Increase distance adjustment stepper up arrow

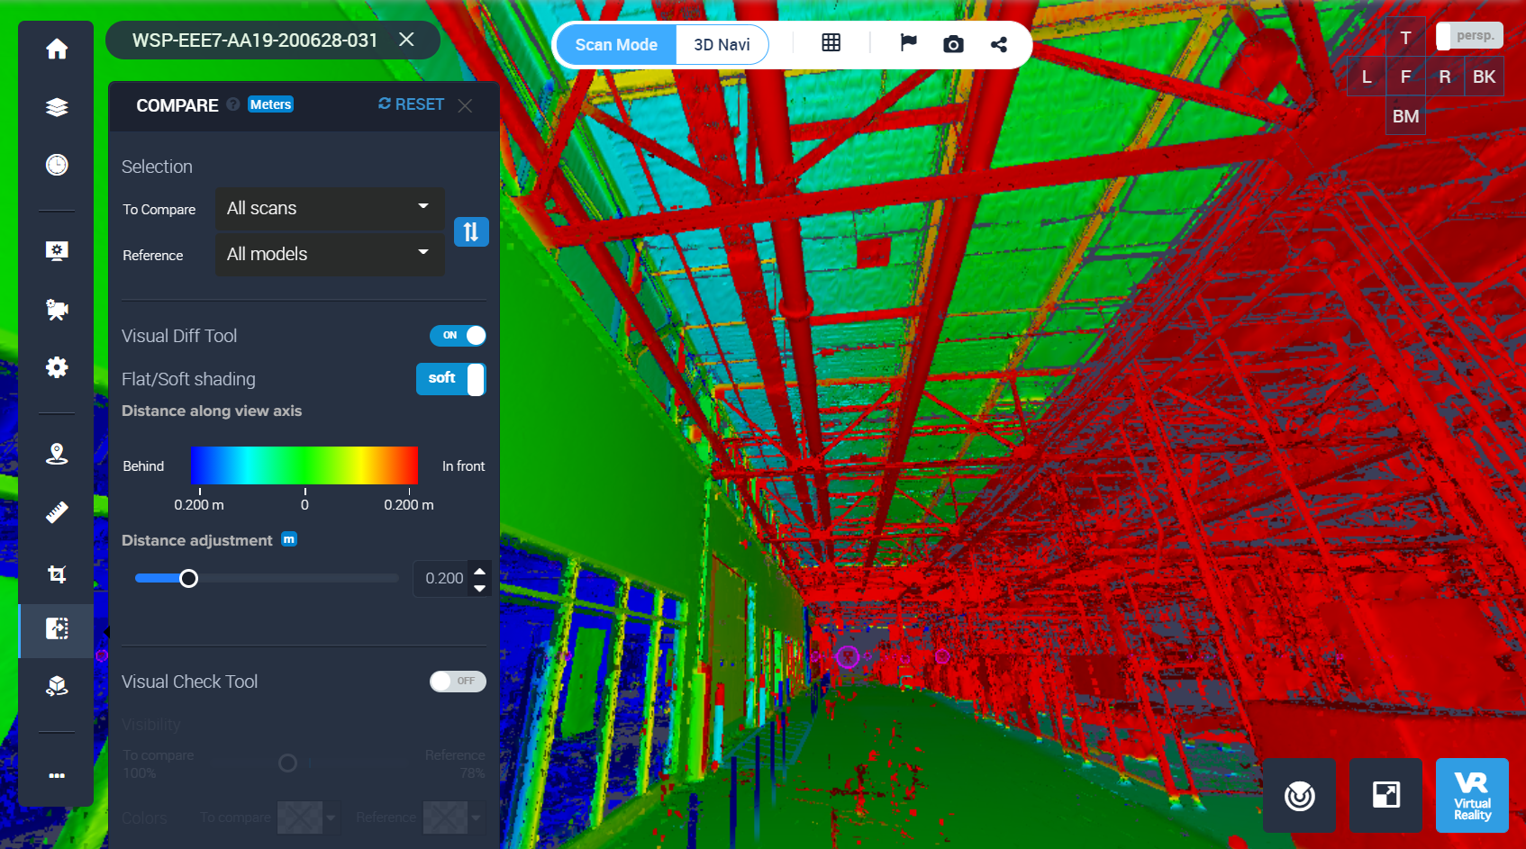480,571
